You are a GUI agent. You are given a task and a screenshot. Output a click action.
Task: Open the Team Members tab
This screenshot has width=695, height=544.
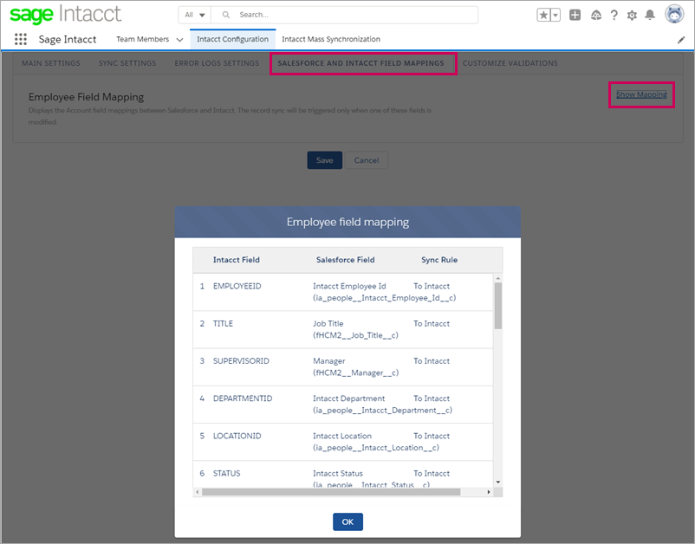(x=142, y=39)
